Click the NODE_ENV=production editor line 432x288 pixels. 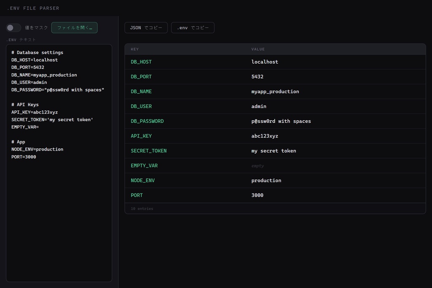click(x=37, y=150)
